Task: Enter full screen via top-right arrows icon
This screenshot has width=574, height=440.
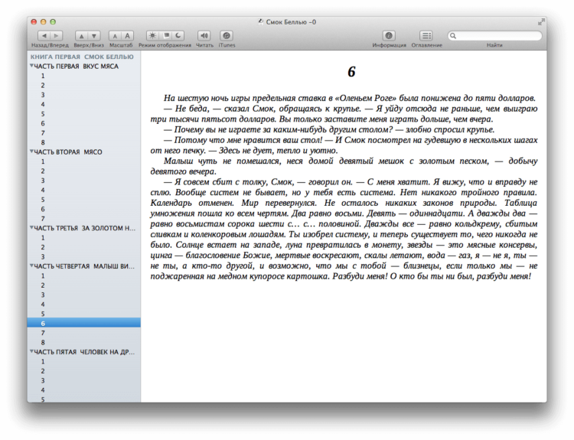Action: [541, 22]
